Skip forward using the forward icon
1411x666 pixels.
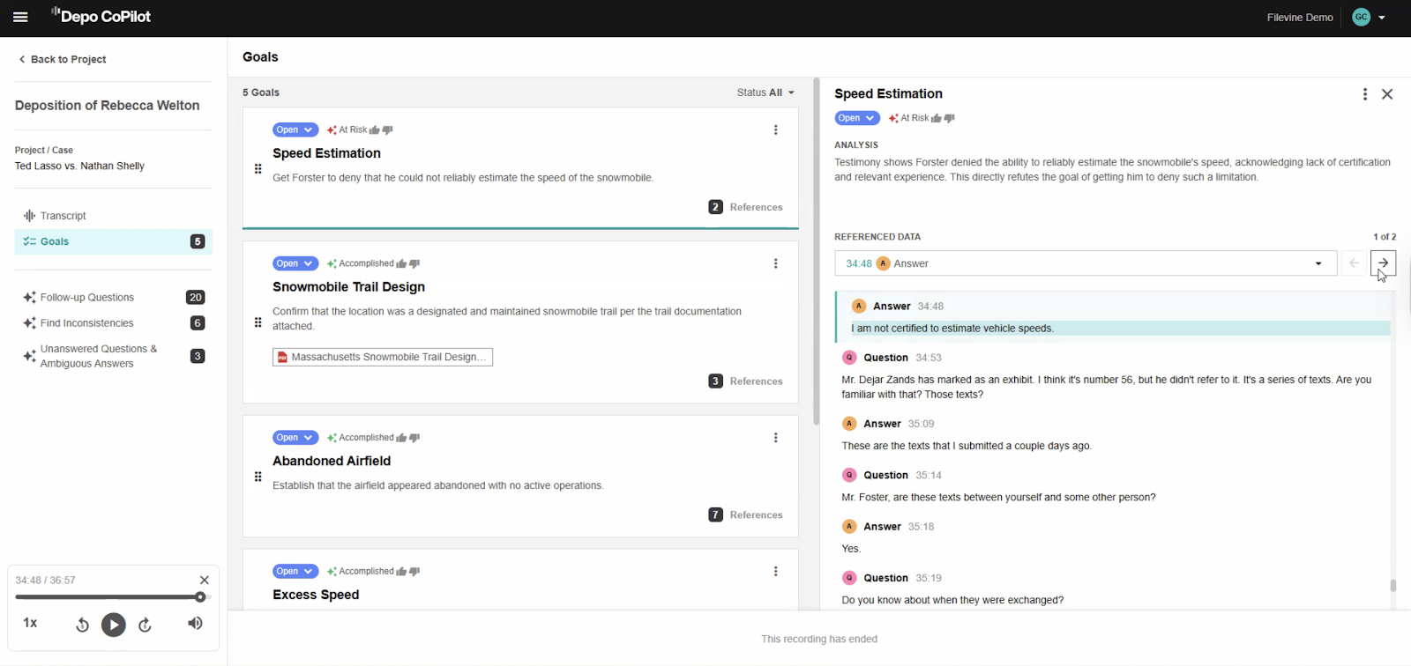[x=146, y=625]
